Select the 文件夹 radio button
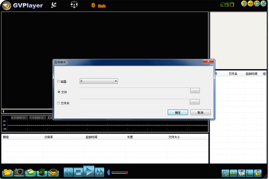The image size is (269, 179). (x=59, y=103)
